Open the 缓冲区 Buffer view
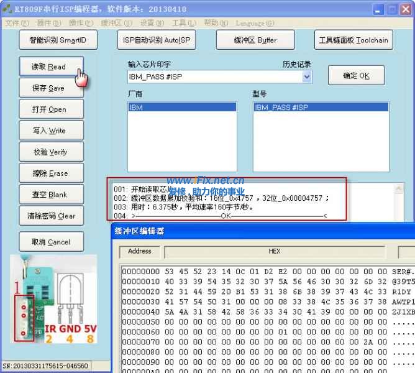Screen dimensions: 415x373 255,40
